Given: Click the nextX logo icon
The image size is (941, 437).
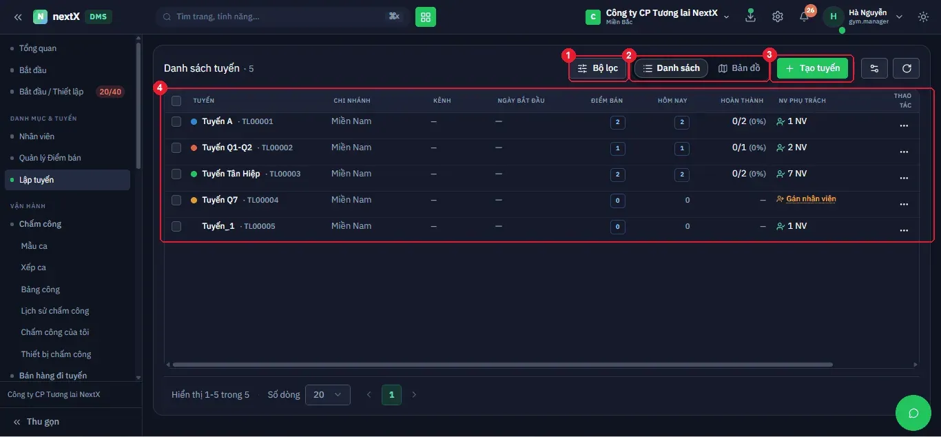Looking at the screenshot, I should (x=40, y=17).
